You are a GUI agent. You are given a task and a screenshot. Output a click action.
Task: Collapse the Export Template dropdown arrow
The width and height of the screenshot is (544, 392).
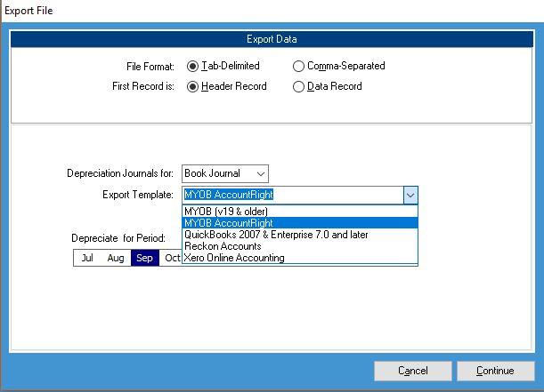[410, 195]
